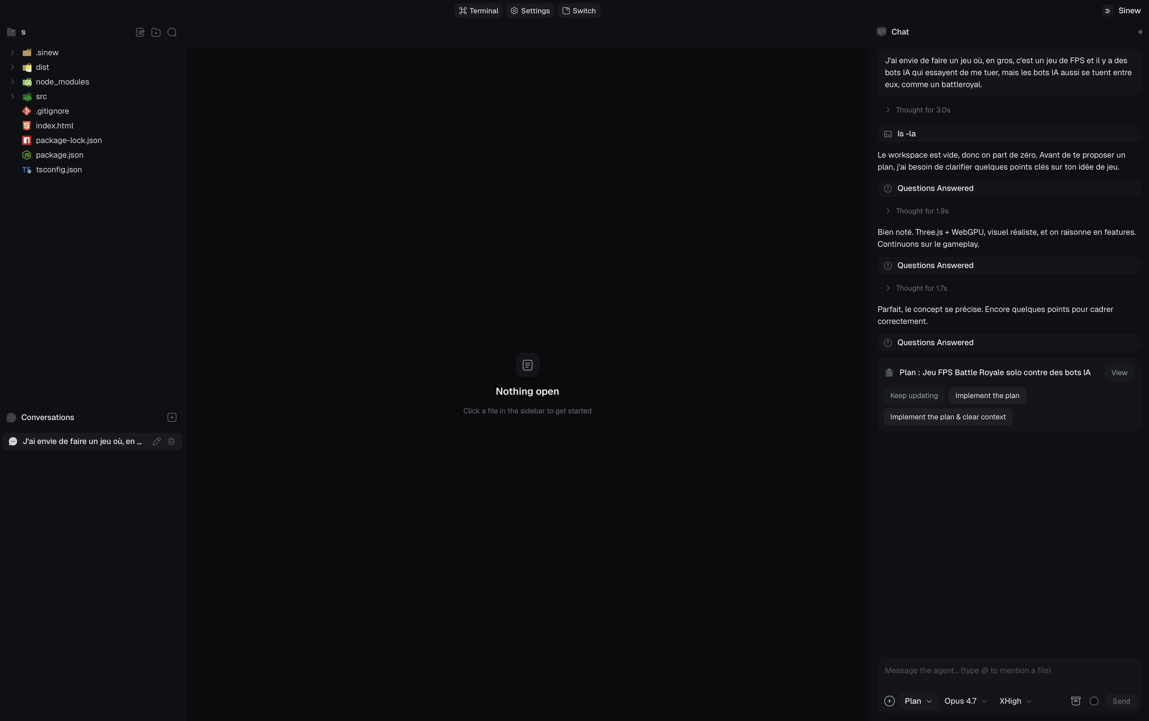Viewport: 1149px width, 721px height.
Task: Expand the 'Thought for 3.0s' section
Action: 918,110
